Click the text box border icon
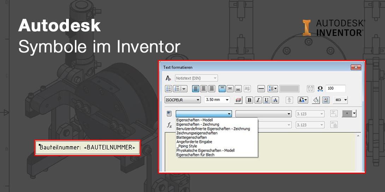The width and height of the screenshot is (385, 192). pyautogui.click(x=326, y=100)
